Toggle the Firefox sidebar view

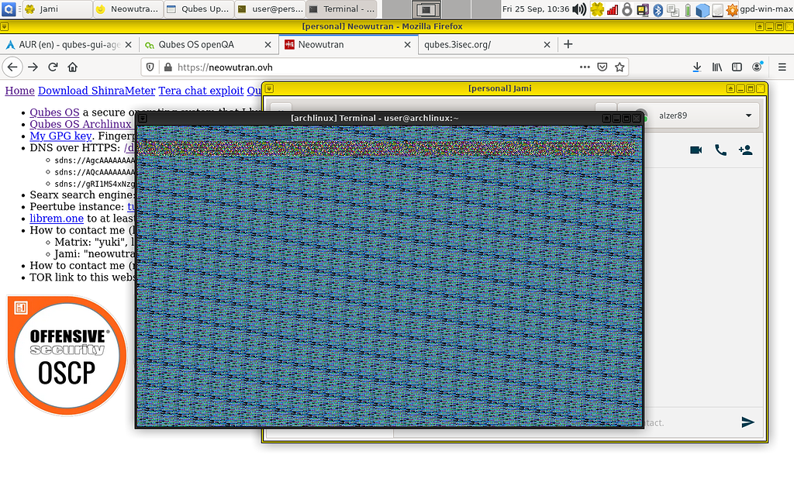(736, 67)
